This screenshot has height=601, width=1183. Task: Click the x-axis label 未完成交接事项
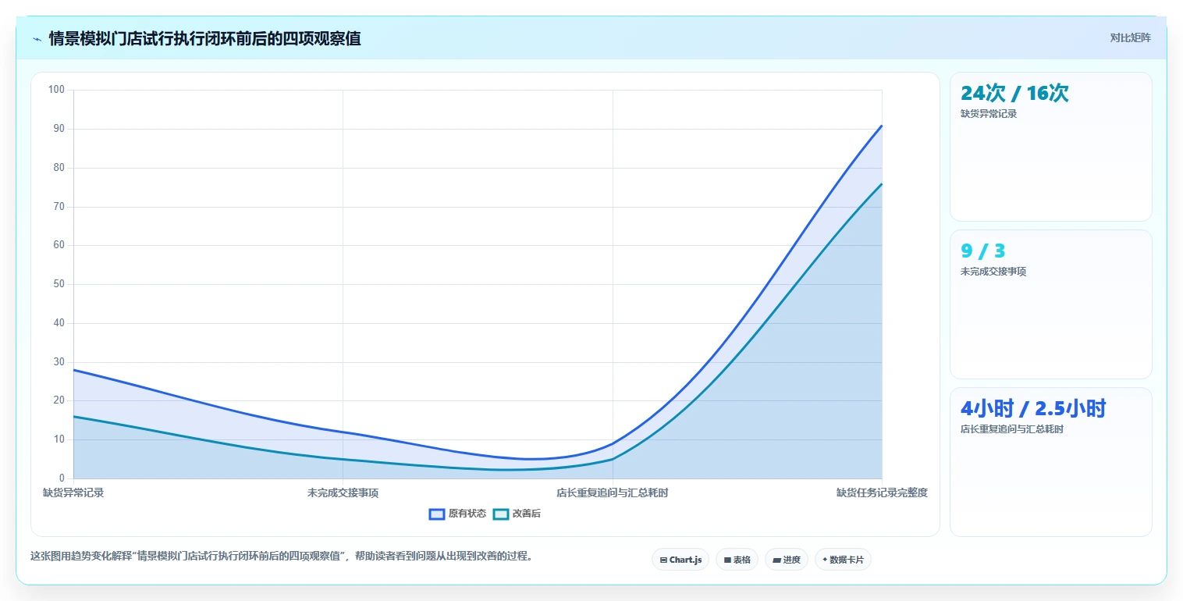(343, 493)
